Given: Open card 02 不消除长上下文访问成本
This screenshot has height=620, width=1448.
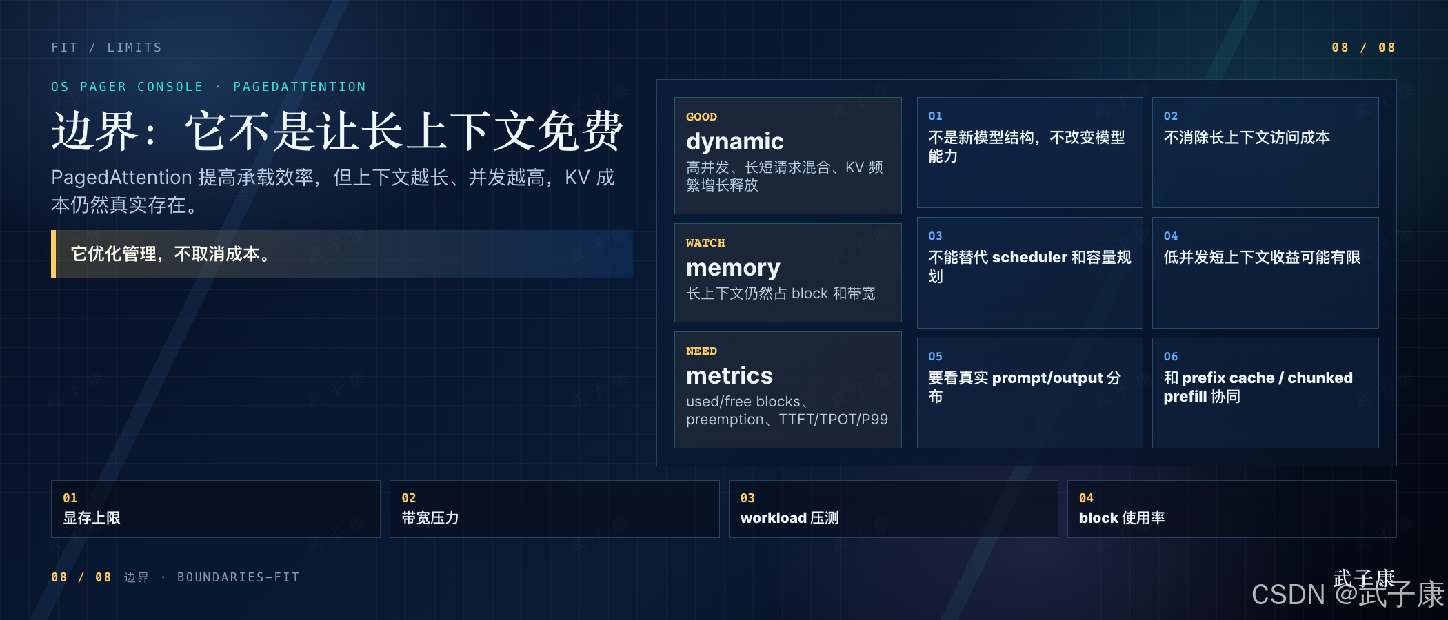Looking at the screenshot, I should point(1265,152).
